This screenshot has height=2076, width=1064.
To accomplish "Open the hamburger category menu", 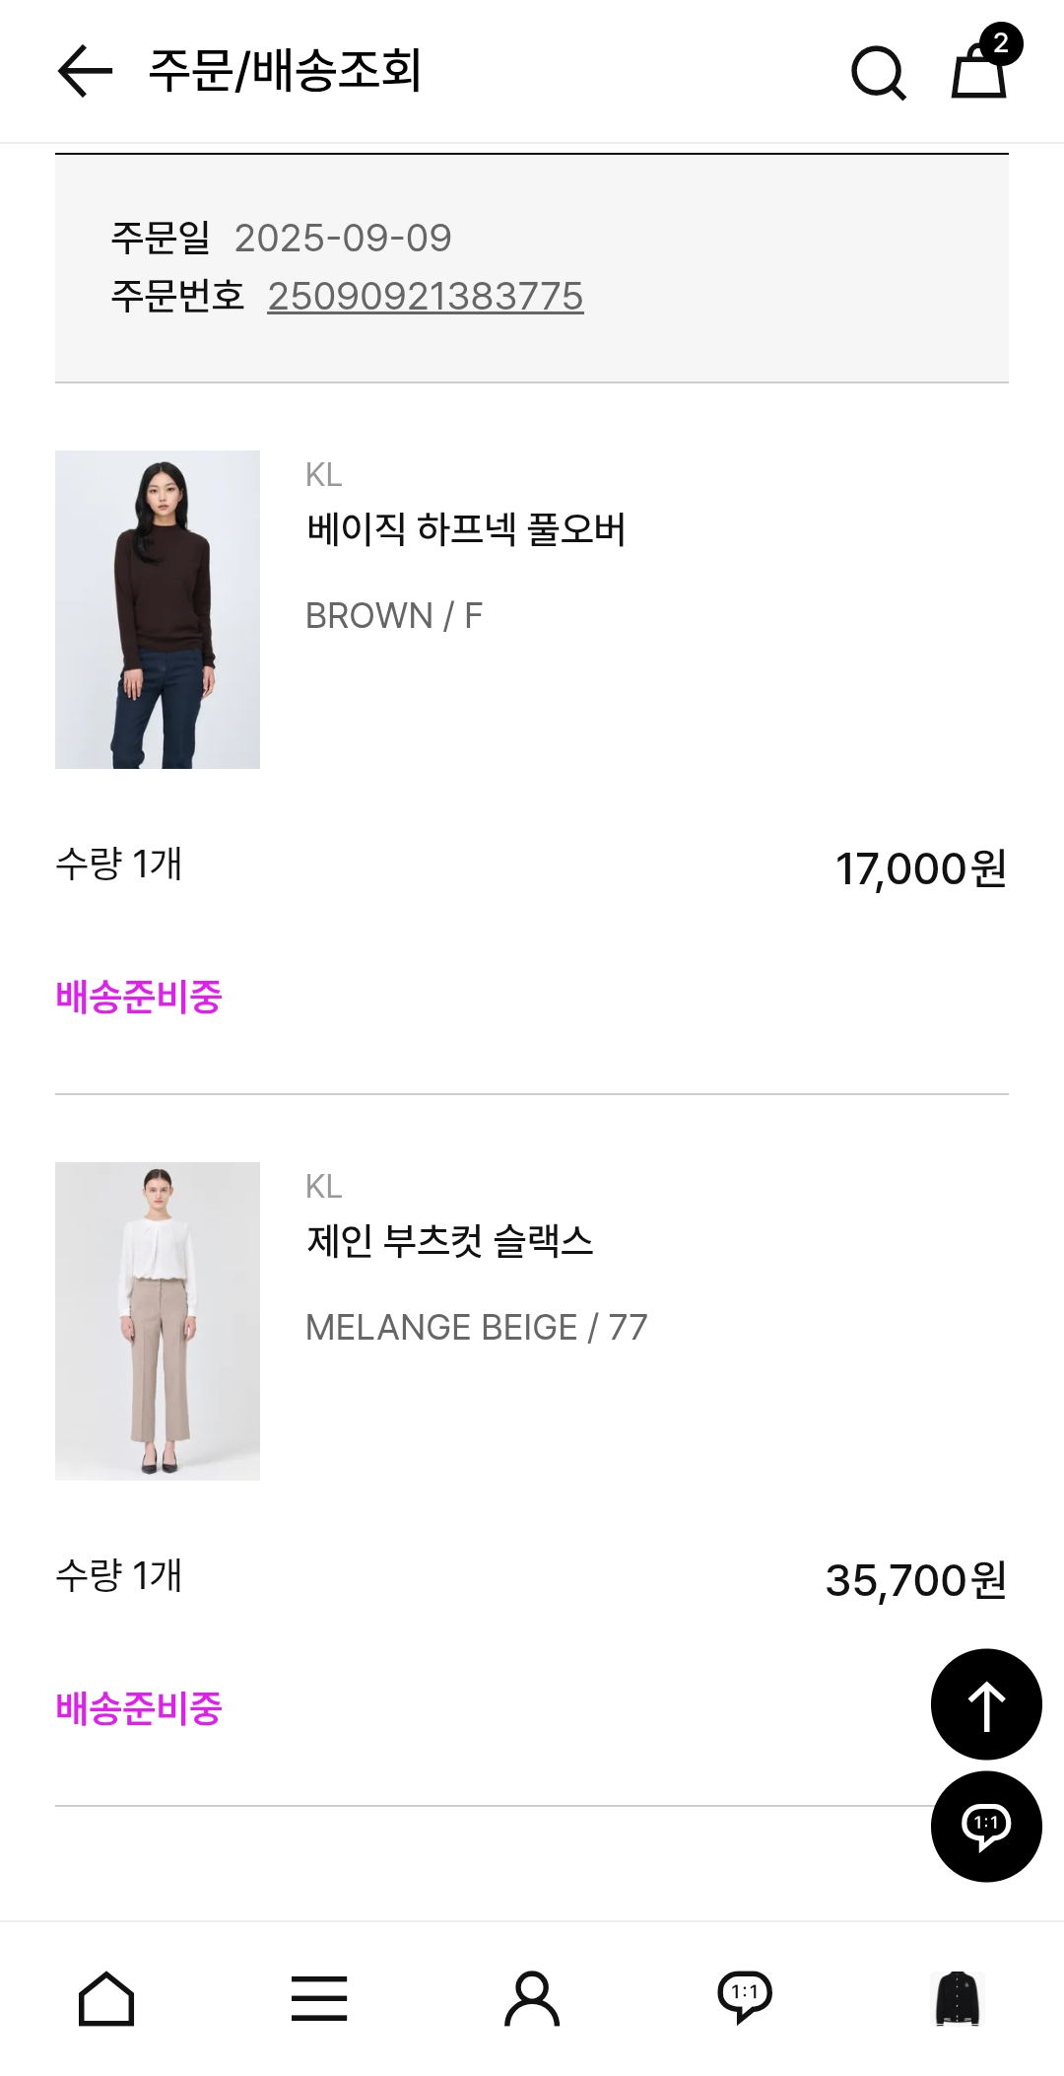I will coord(319,1999).
